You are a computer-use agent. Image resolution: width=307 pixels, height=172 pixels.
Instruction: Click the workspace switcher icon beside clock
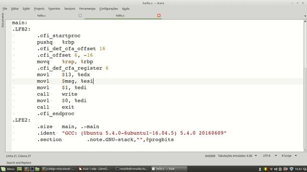[305, 169]
